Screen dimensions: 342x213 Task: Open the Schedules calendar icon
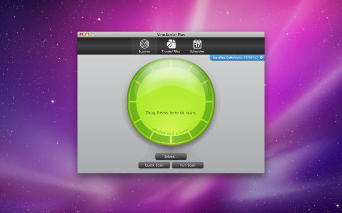click(197, 44)
